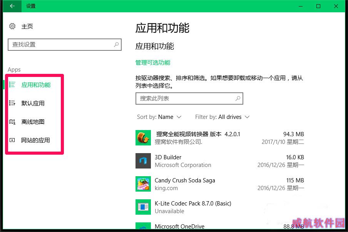This screenshot has height=232, width=348.
Task: Click the K-Lite Codec Pack icon
Action: pos(143,207)
